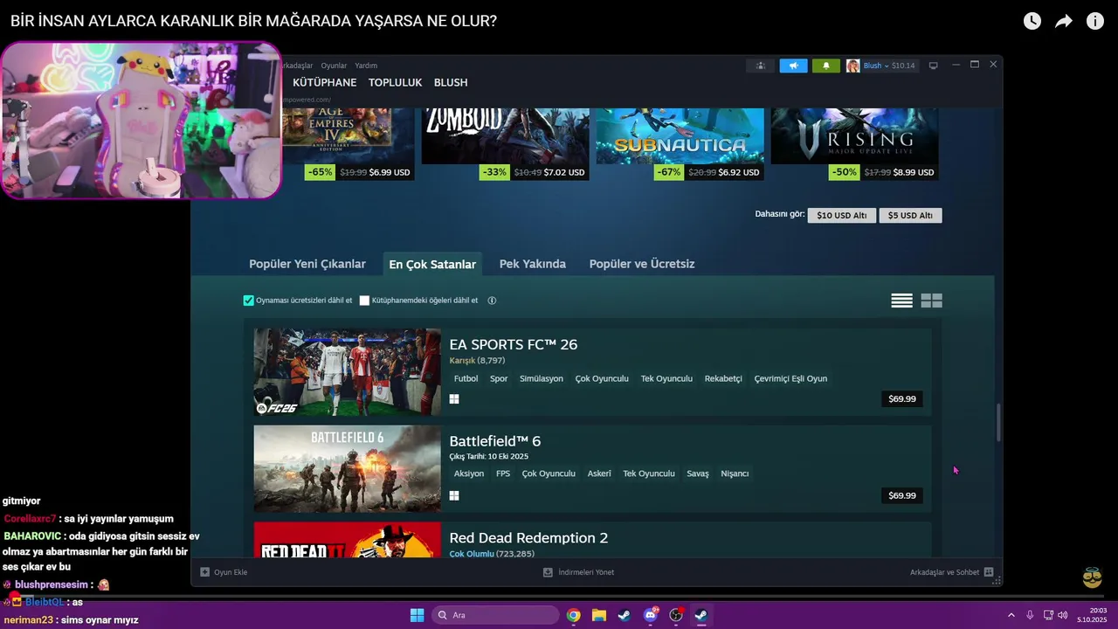Screen dimensions: 1118x629
Task: Go to TOPLULUK section
Action: coord(395,82)
